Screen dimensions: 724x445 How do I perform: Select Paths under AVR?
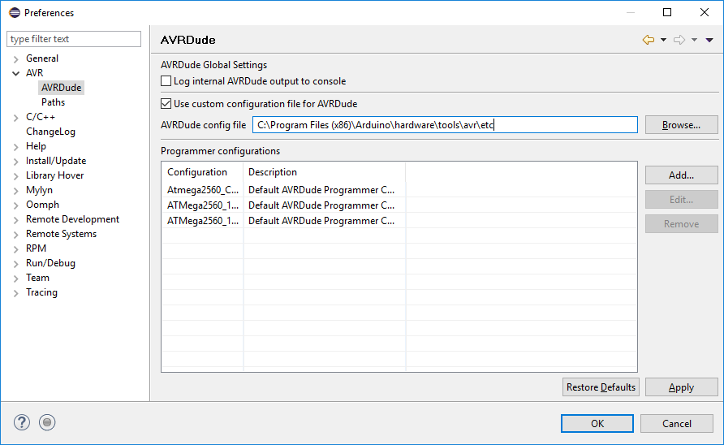[53, 102]
